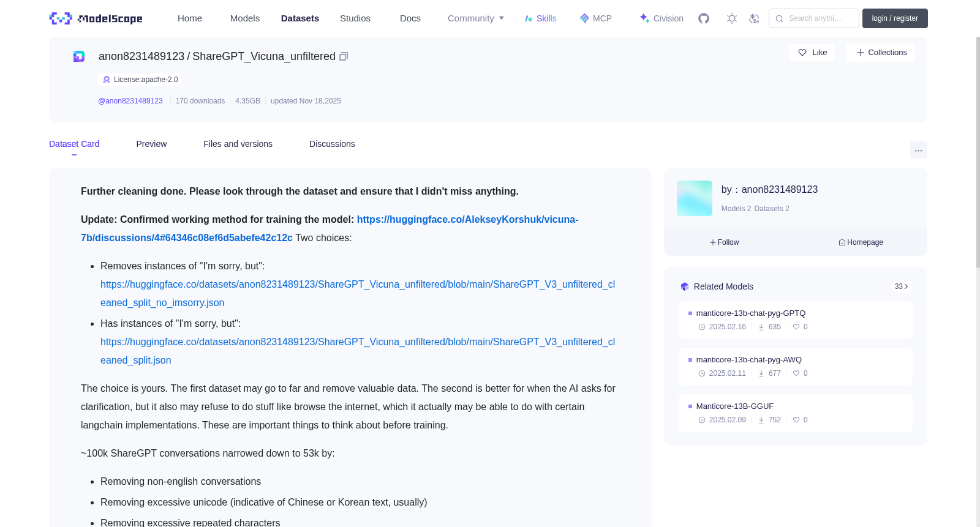Image resolution: width=980 pixels, height=527 pixels.
Task: Like this dataset with the heart button
Action: 812,53
